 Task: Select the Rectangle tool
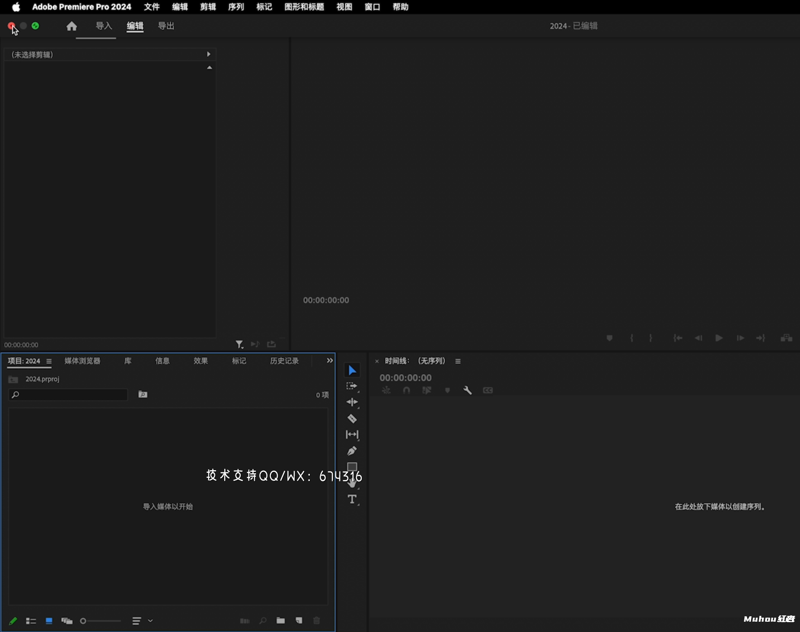coord(352,467)
